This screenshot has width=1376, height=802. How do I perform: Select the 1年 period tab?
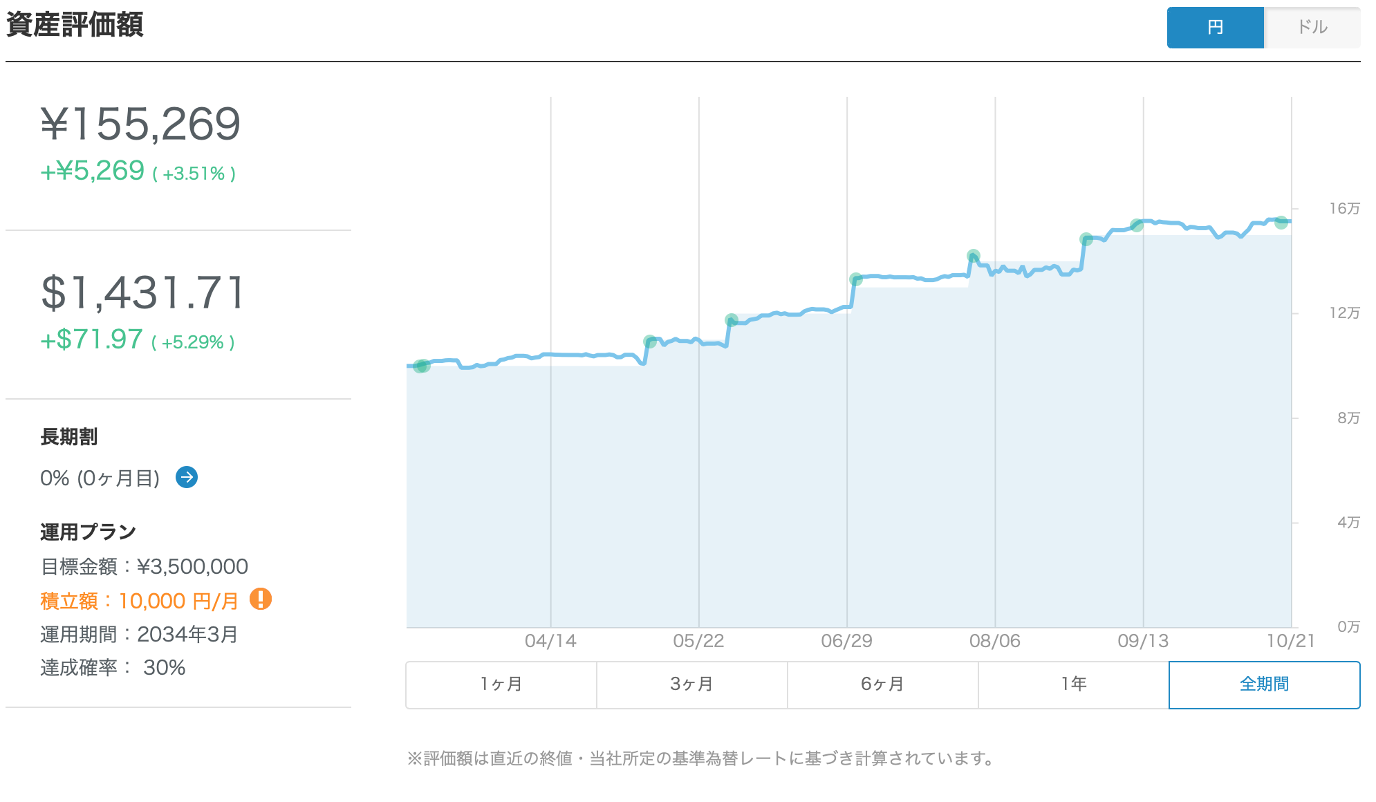point(1074,684)
